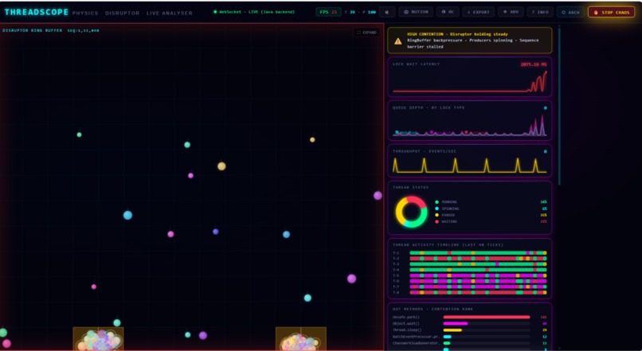Click the Queue Depth by lock type chart
The width and height of the screenshot is (642, 351).
coord(470,124)
